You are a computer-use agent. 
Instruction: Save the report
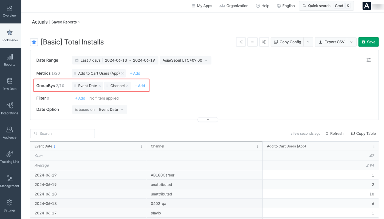368,42
